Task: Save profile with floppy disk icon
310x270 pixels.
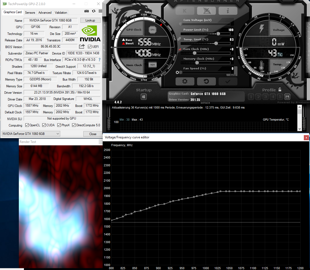Action: [287, 97]
